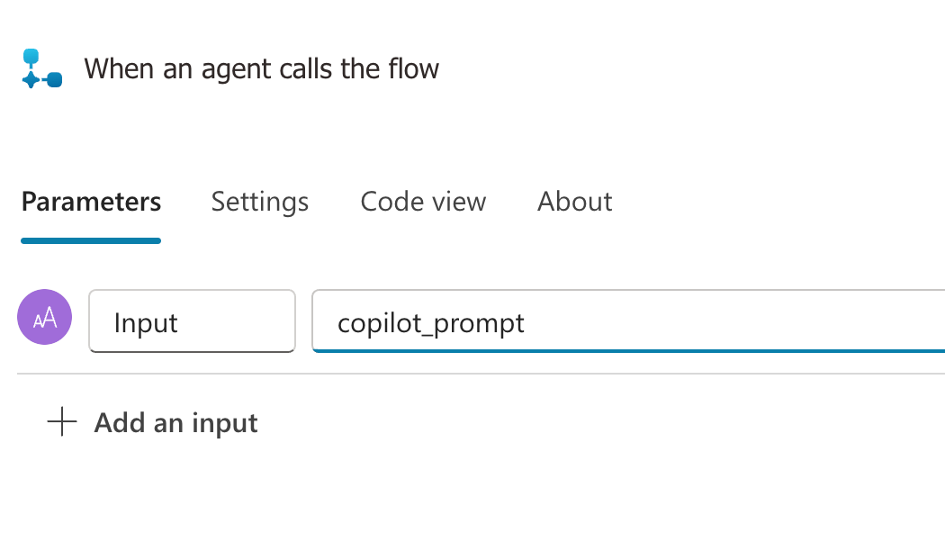Switch to the Code view tab
The height and width of the screenshot is (542, 945).
coord(423,202)
